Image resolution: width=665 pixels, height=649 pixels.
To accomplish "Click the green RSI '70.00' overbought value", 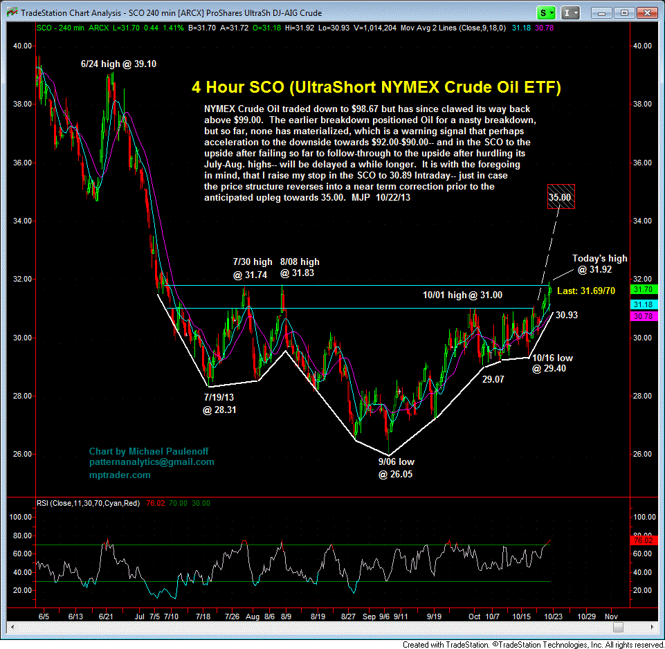I will pyautogui.click(x=178, y=503).
